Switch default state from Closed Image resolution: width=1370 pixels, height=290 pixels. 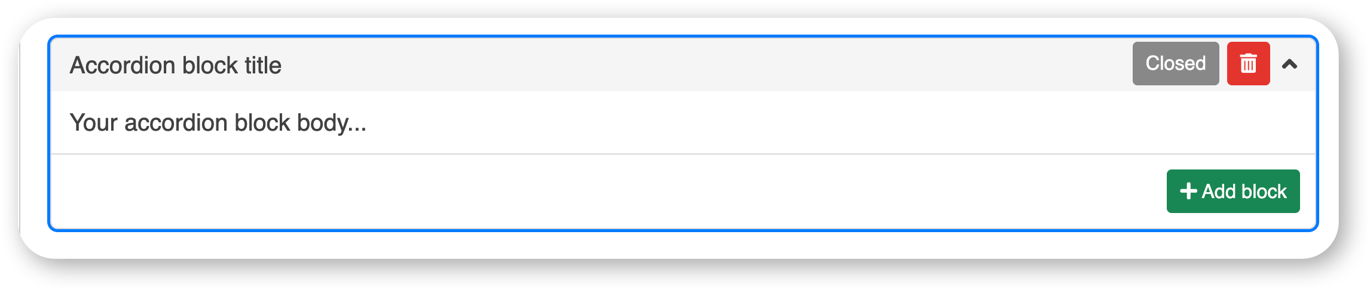click(x=1175, y=63)
